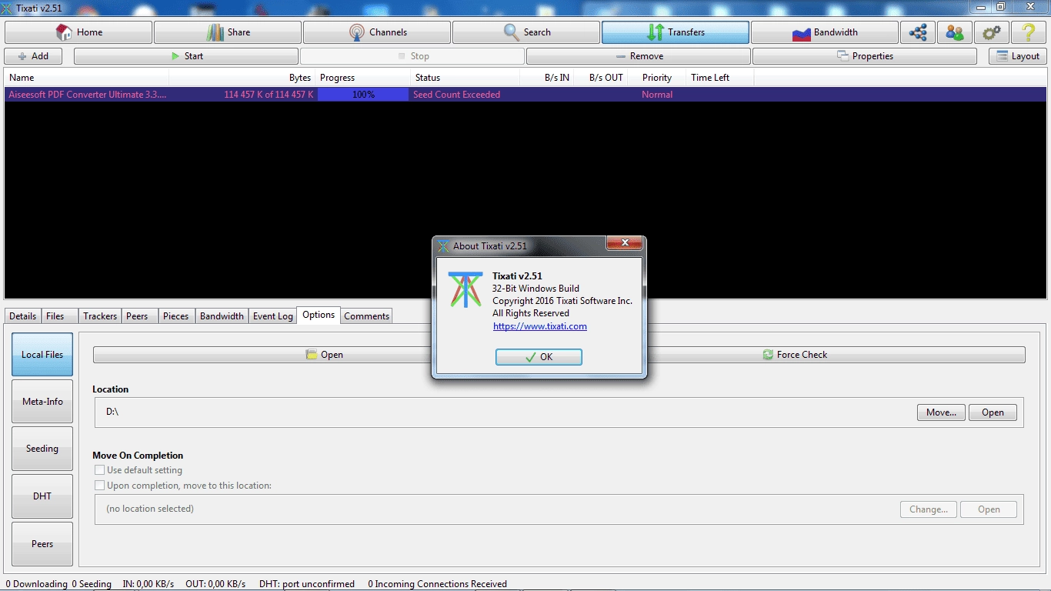The width and height of the screenshot is (1051, 591).
Task: Click Open next to the D:\ location
Action: pos(993,412)
